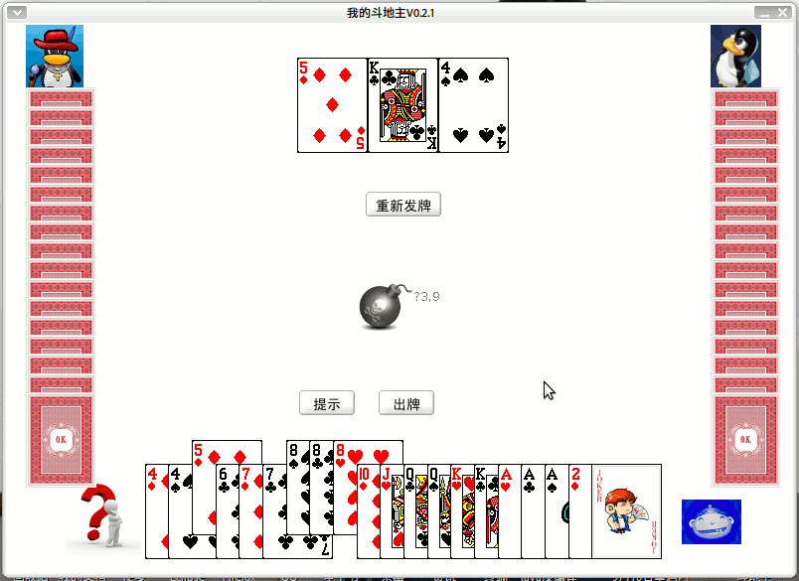Click the 出牌 play cards button
799x581 pixels.
(406, 403)
